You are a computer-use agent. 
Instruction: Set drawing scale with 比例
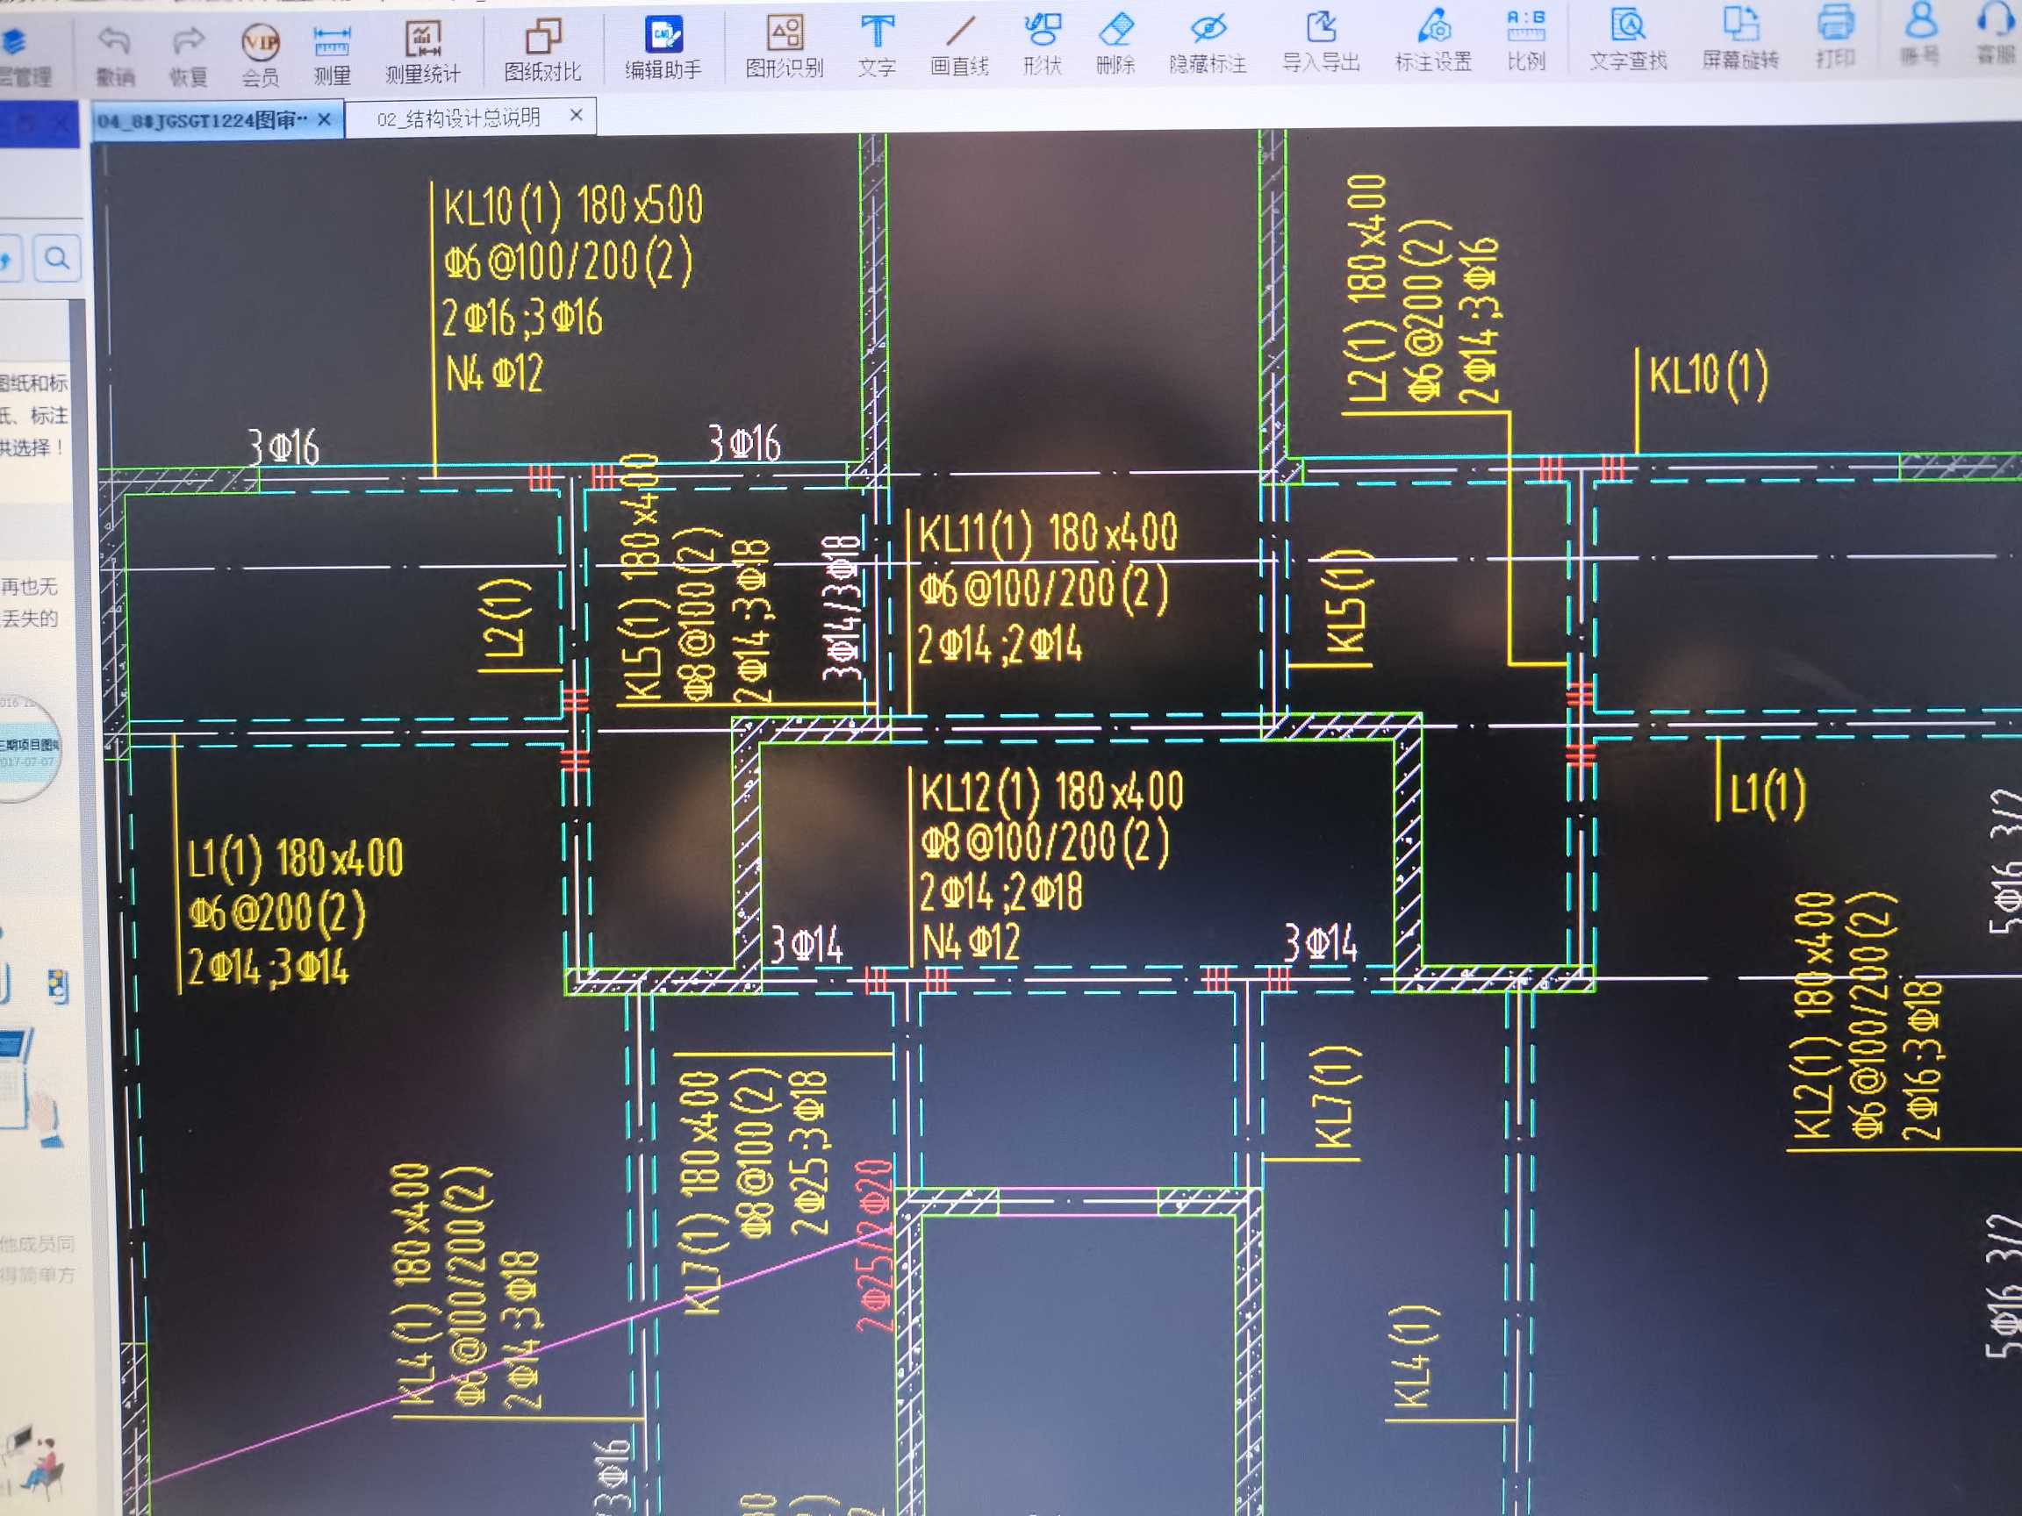click(1526, 42)
